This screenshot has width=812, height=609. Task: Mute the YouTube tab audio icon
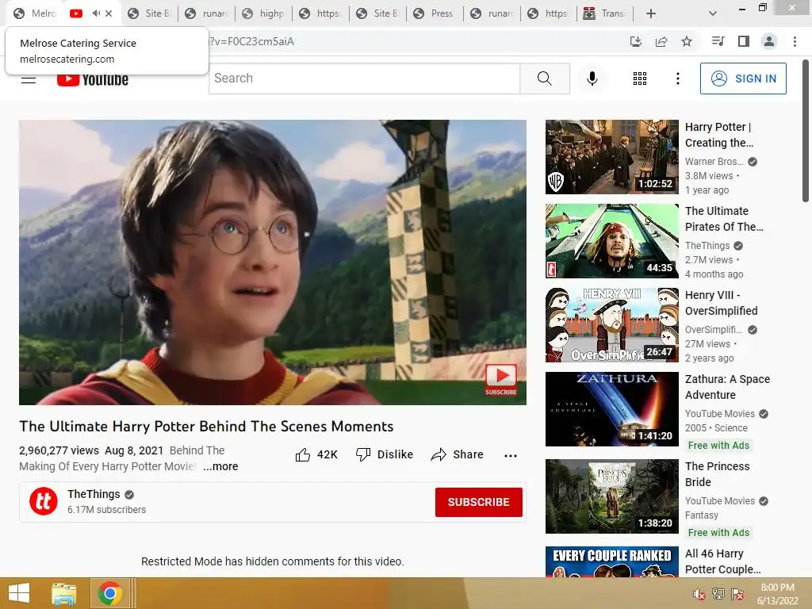(96, 13)
